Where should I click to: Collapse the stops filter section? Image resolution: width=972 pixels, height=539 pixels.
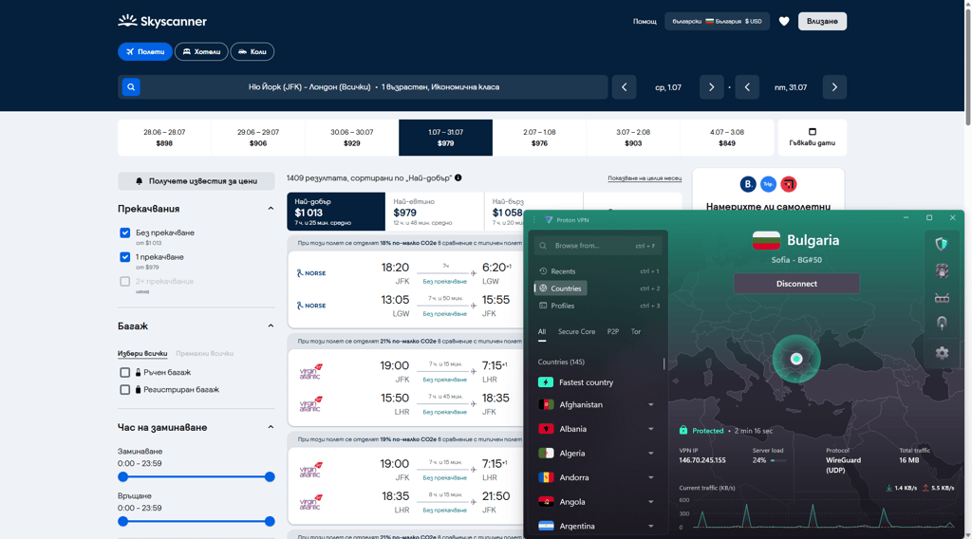pos(271,209)
